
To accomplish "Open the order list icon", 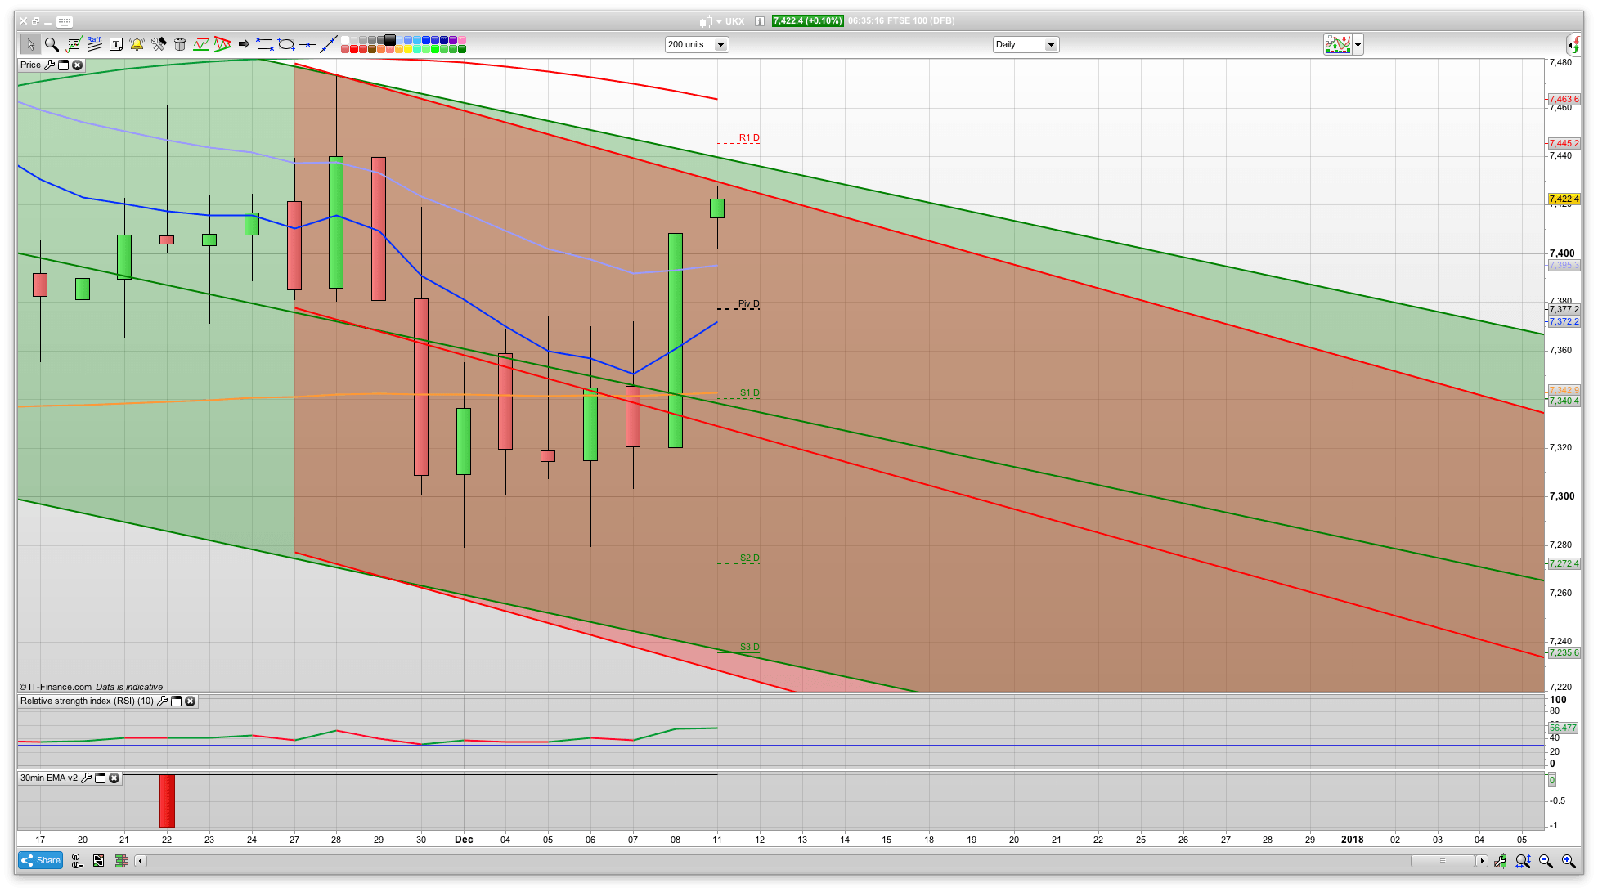I will [x=98, y=861].
